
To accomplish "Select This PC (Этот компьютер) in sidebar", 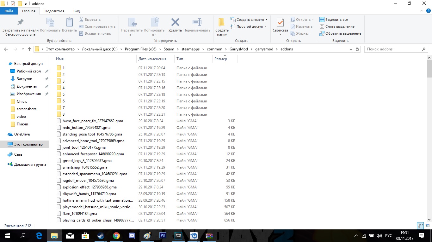I will [25, 144].
